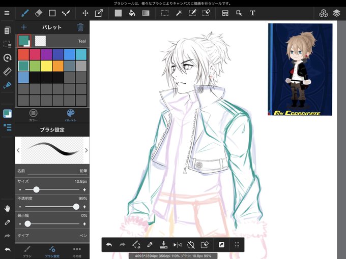The image size is (346, 259).
Task: Click redo in bottom shortcut bar
Action: (x=122, y=245)
